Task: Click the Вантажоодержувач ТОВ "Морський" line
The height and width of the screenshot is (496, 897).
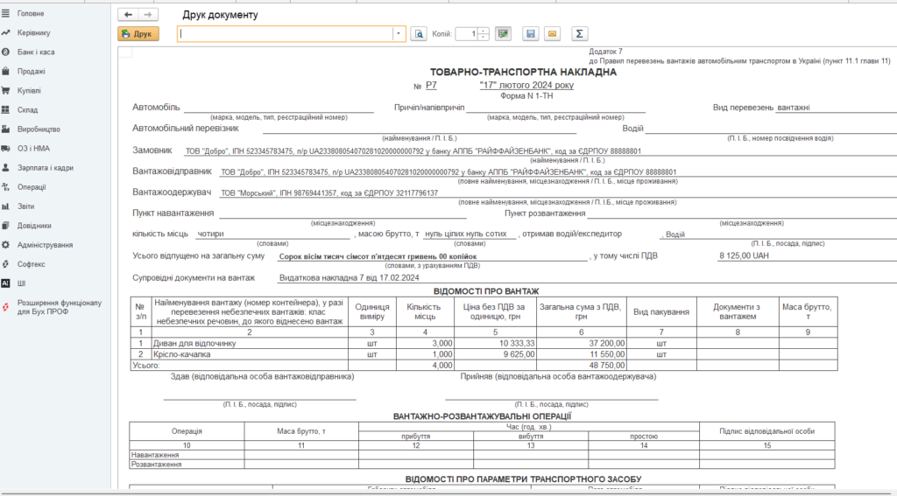Action: 329,193
